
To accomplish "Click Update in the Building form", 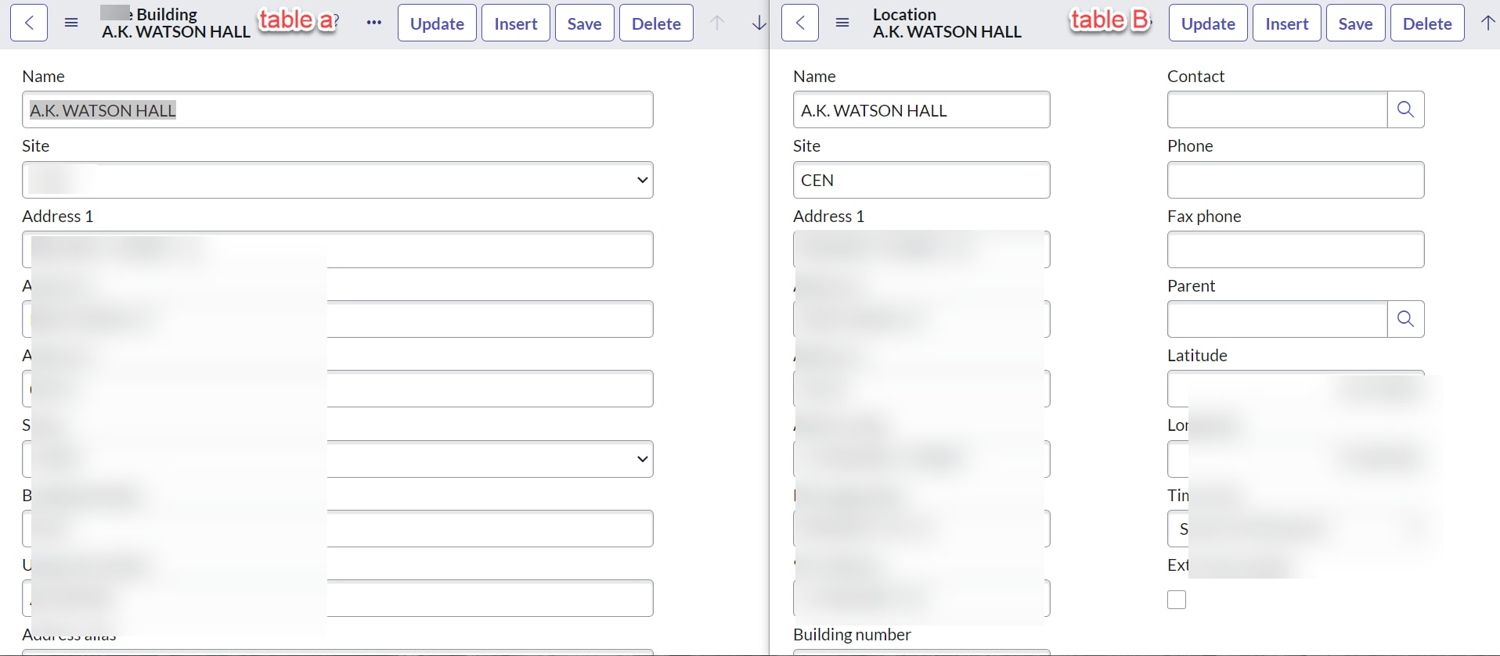I will (437, 23).
